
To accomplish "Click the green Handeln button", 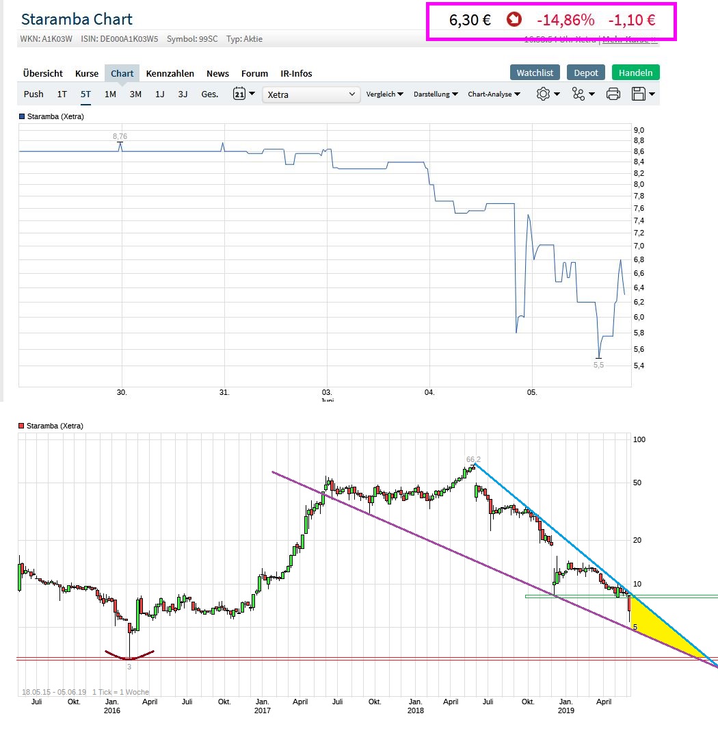I will 635,73.
